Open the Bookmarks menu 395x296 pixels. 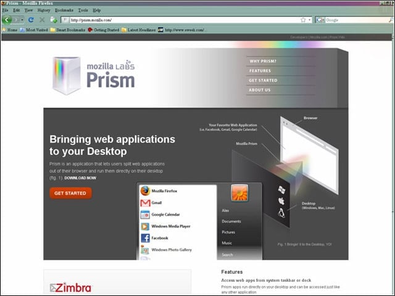[x=64, y=10]
